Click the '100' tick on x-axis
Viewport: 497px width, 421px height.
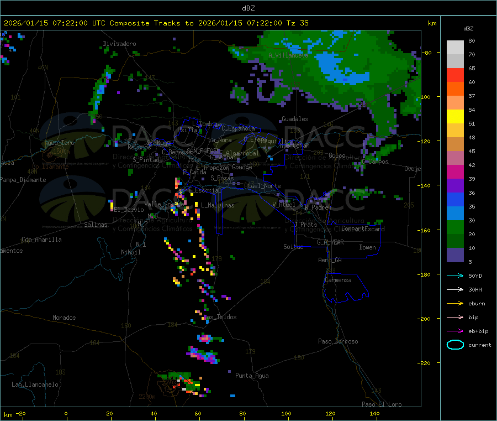[286, 413]
